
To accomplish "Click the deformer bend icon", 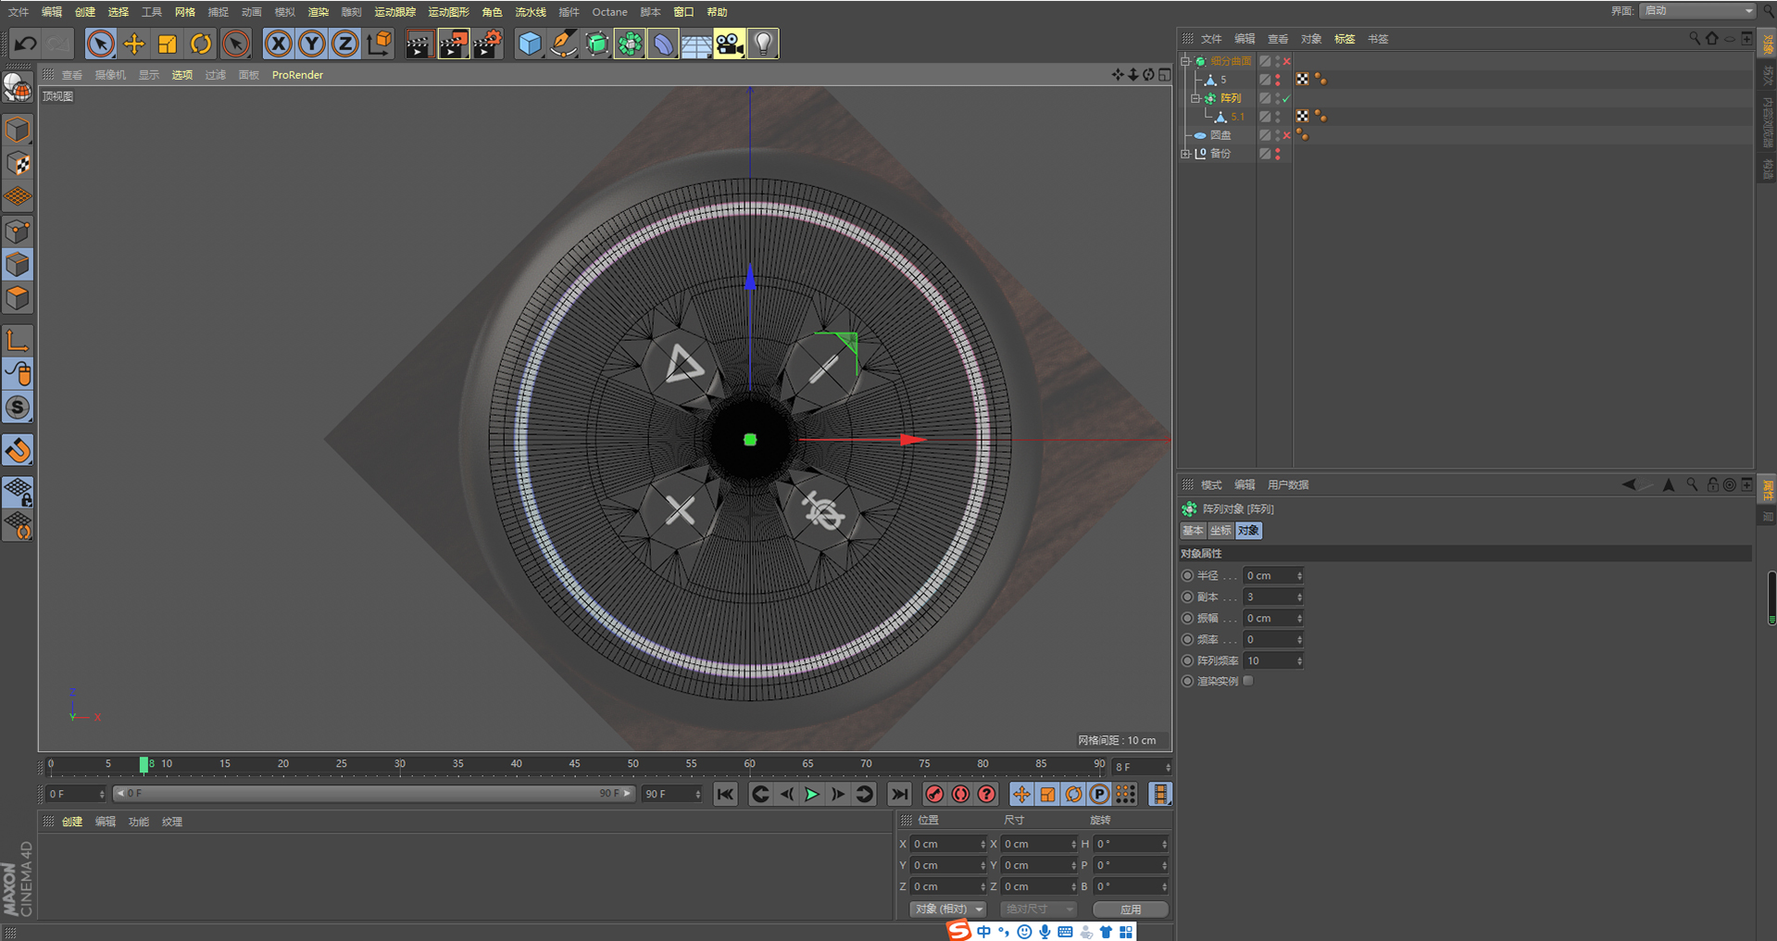I will pyautogui.click(x=663, y=44).
